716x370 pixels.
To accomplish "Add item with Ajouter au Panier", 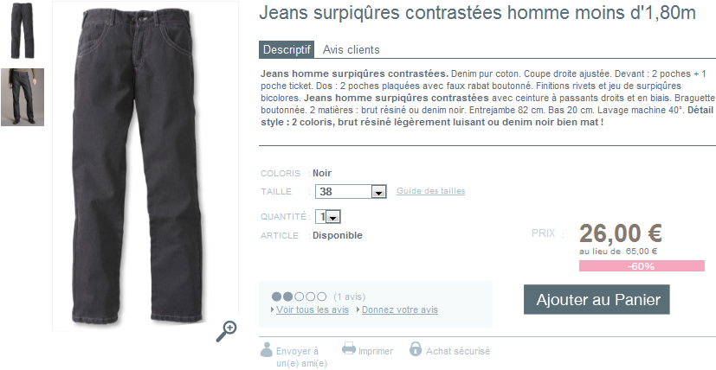I will (597, 300).
